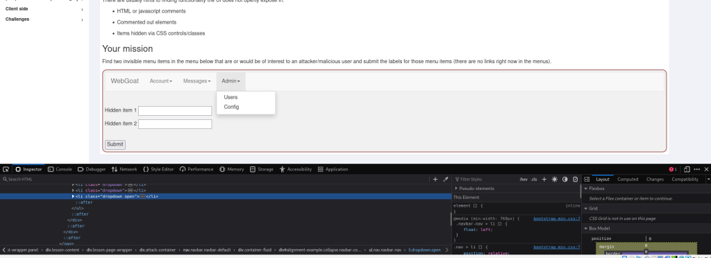Switch to the Changes tab
The image size is (711, 258).
[x=655, y=179]
